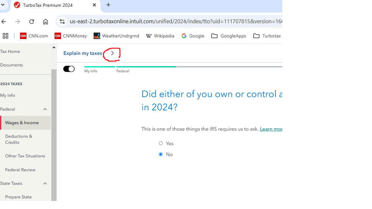Click the sidebar scroll up arrow
This screenshot has height=209, width=372.
54,47
